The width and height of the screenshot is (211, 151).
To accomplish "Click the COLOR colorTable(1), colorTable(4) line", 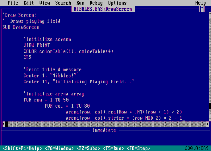I will pos(68,51).
